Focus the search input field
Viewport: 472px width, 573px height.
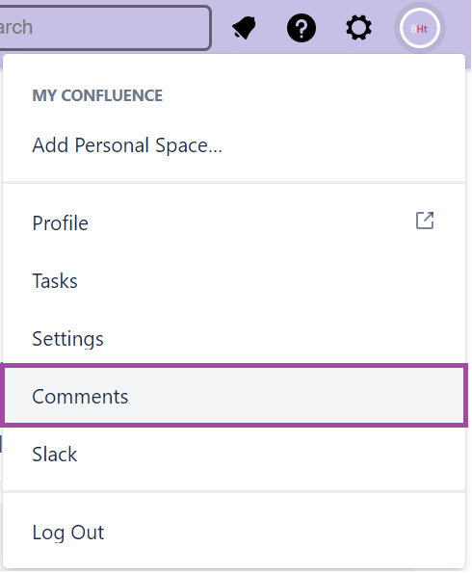pyautogui.click(x=105, y=27)
